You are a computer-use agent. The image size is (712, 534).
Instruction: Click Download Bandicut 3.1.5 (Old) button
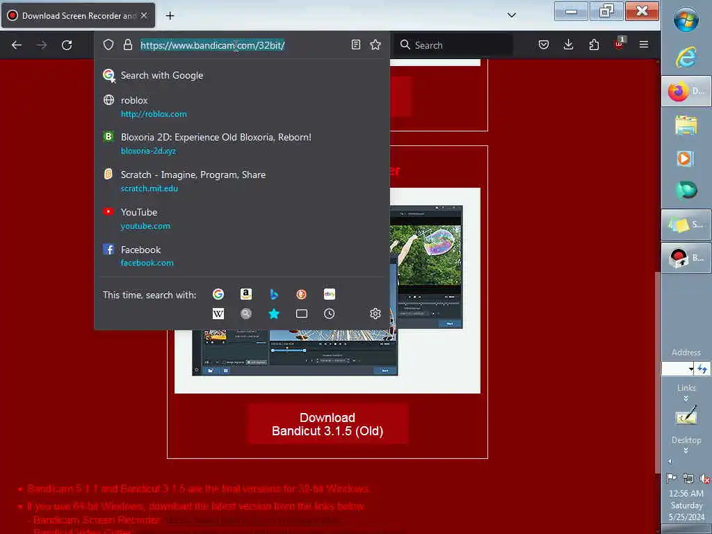click(327, 424)
